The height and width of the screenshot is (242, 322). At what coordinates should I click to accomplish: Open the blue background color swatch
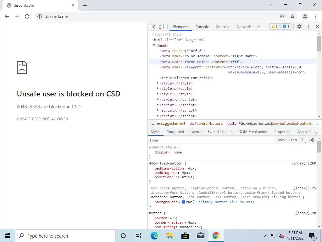pos(184,202)
